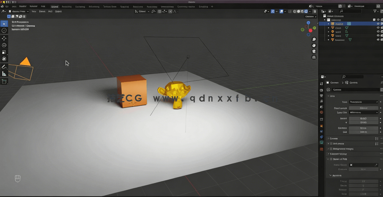Image resolution: width=383 pixels, height=197 pixels.
Task: Select the Move tool in the toolbar
Action: [4, 38]
